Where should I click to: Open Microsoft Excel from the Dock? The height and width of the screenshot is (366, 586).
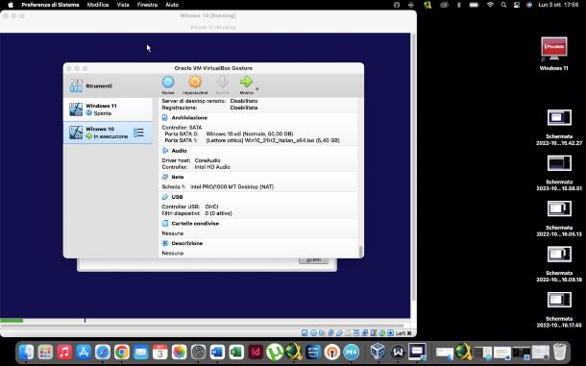point(236,352)
